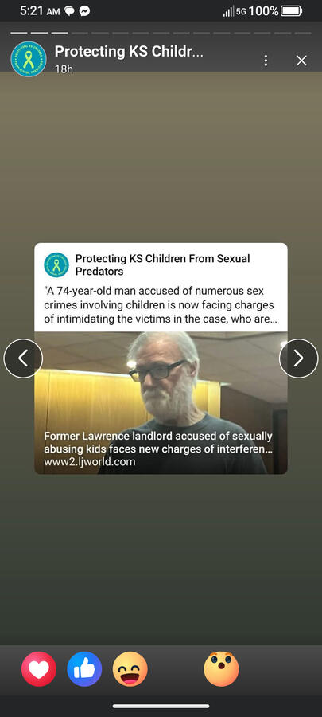Open the www2.ljworld.com source link
The width and height of the screenshot is (322, 717).
[90, 461]
